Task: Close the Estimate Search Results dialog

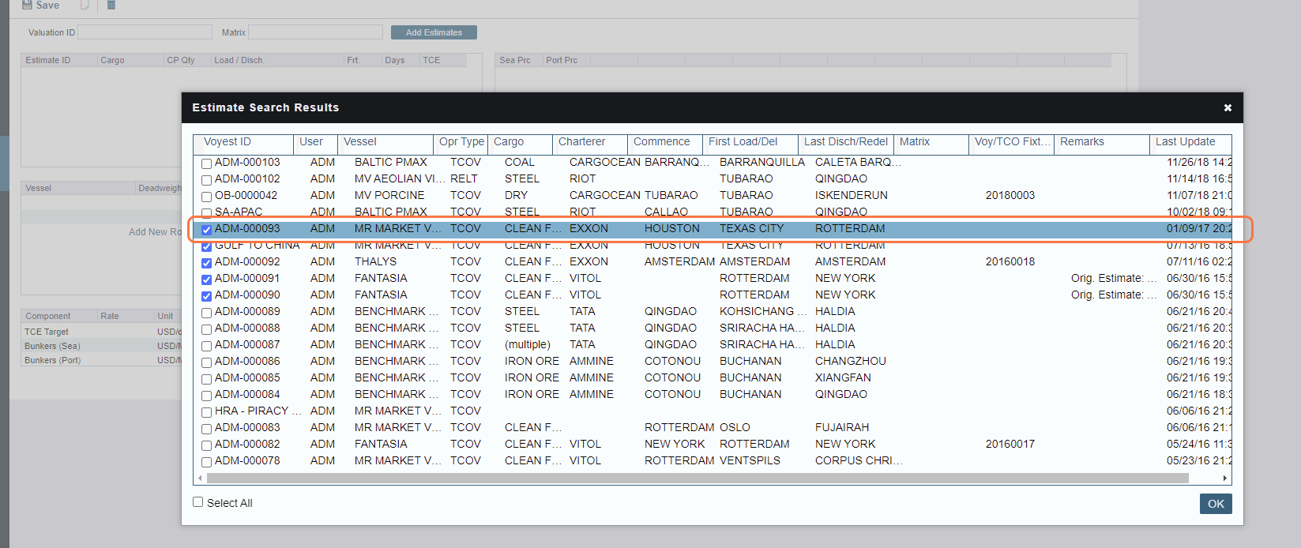Action: (x=1228, y=108)
